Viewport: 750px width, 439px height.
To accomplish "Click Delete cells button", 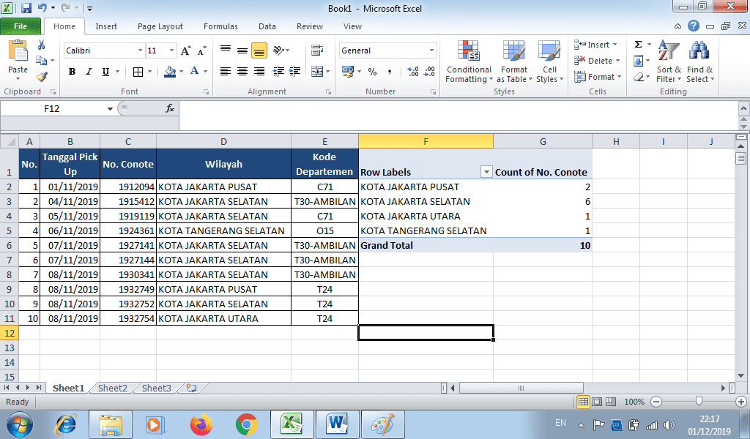I will click(597, 61).
